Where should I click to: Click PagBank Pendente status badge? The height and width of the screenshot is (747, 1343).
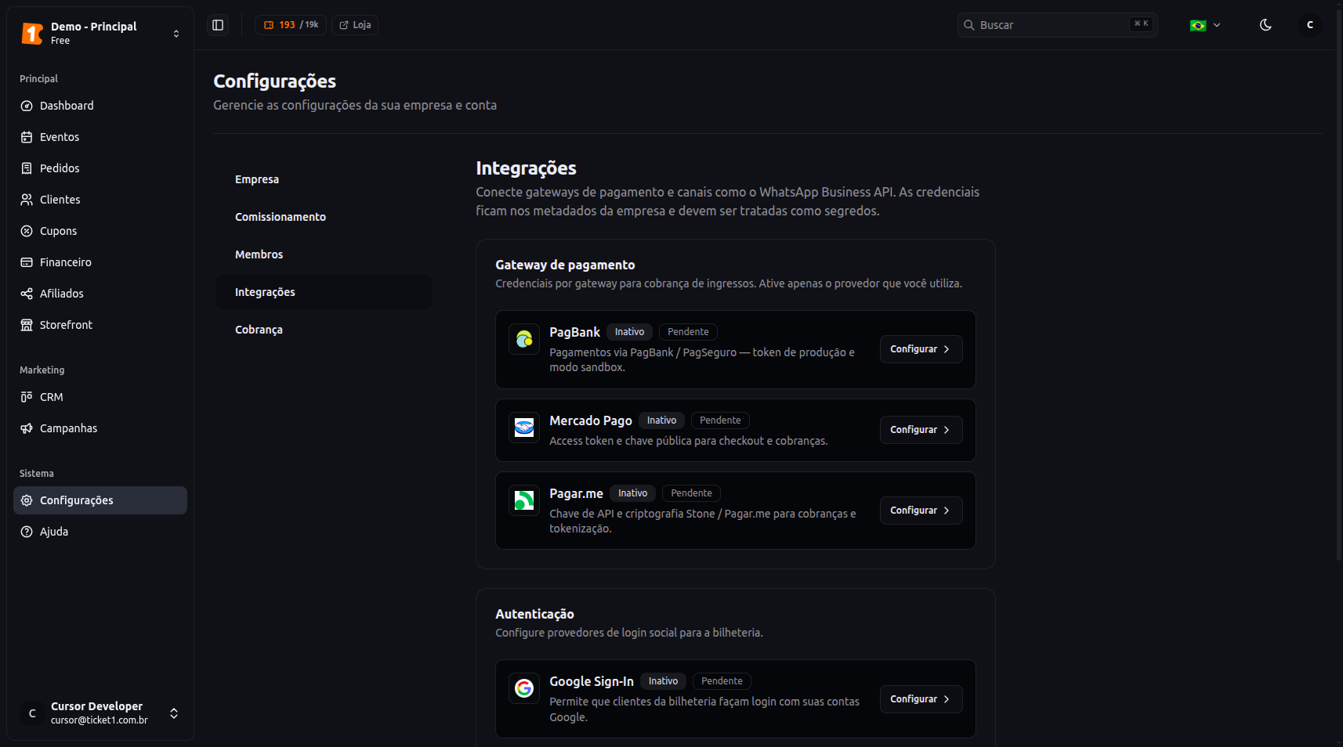688,332
